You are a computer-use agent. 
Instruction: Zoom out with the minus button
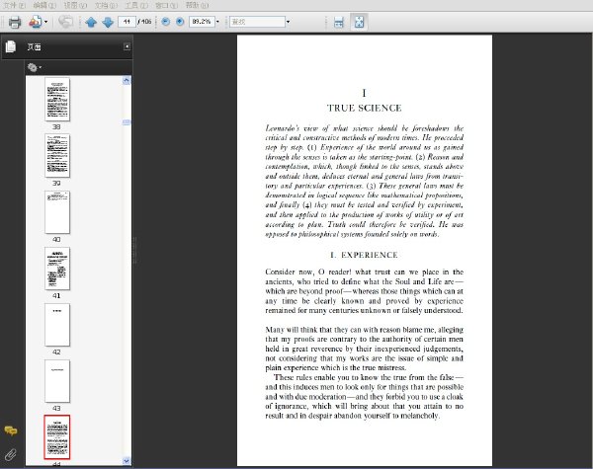pyautogui.click(x=165, y=22)
